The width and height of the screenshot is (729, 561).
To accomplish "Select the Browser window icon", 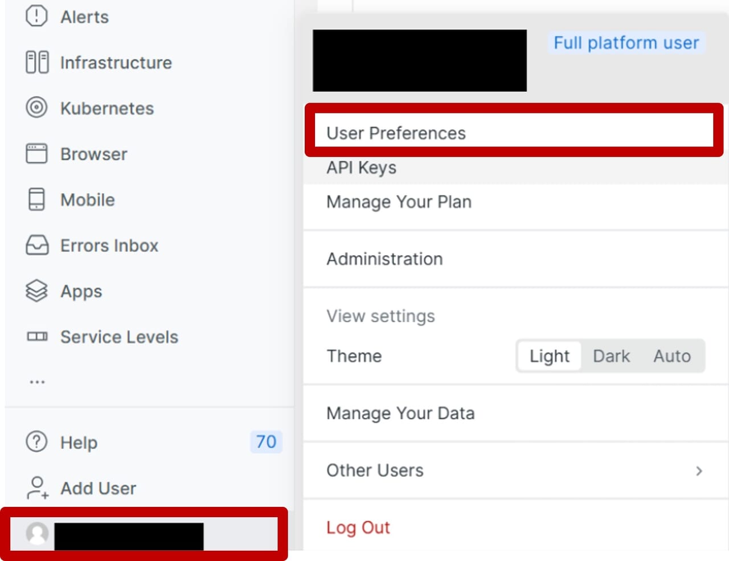I will coord(36,154).
